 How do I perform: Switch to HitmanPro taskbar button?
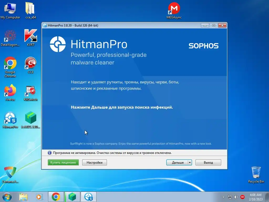pos(89,197)
